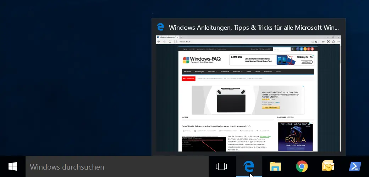This screenshot has width=369, height=177.
Task: Open the Windows Start menu
Action: pos(13,167)
